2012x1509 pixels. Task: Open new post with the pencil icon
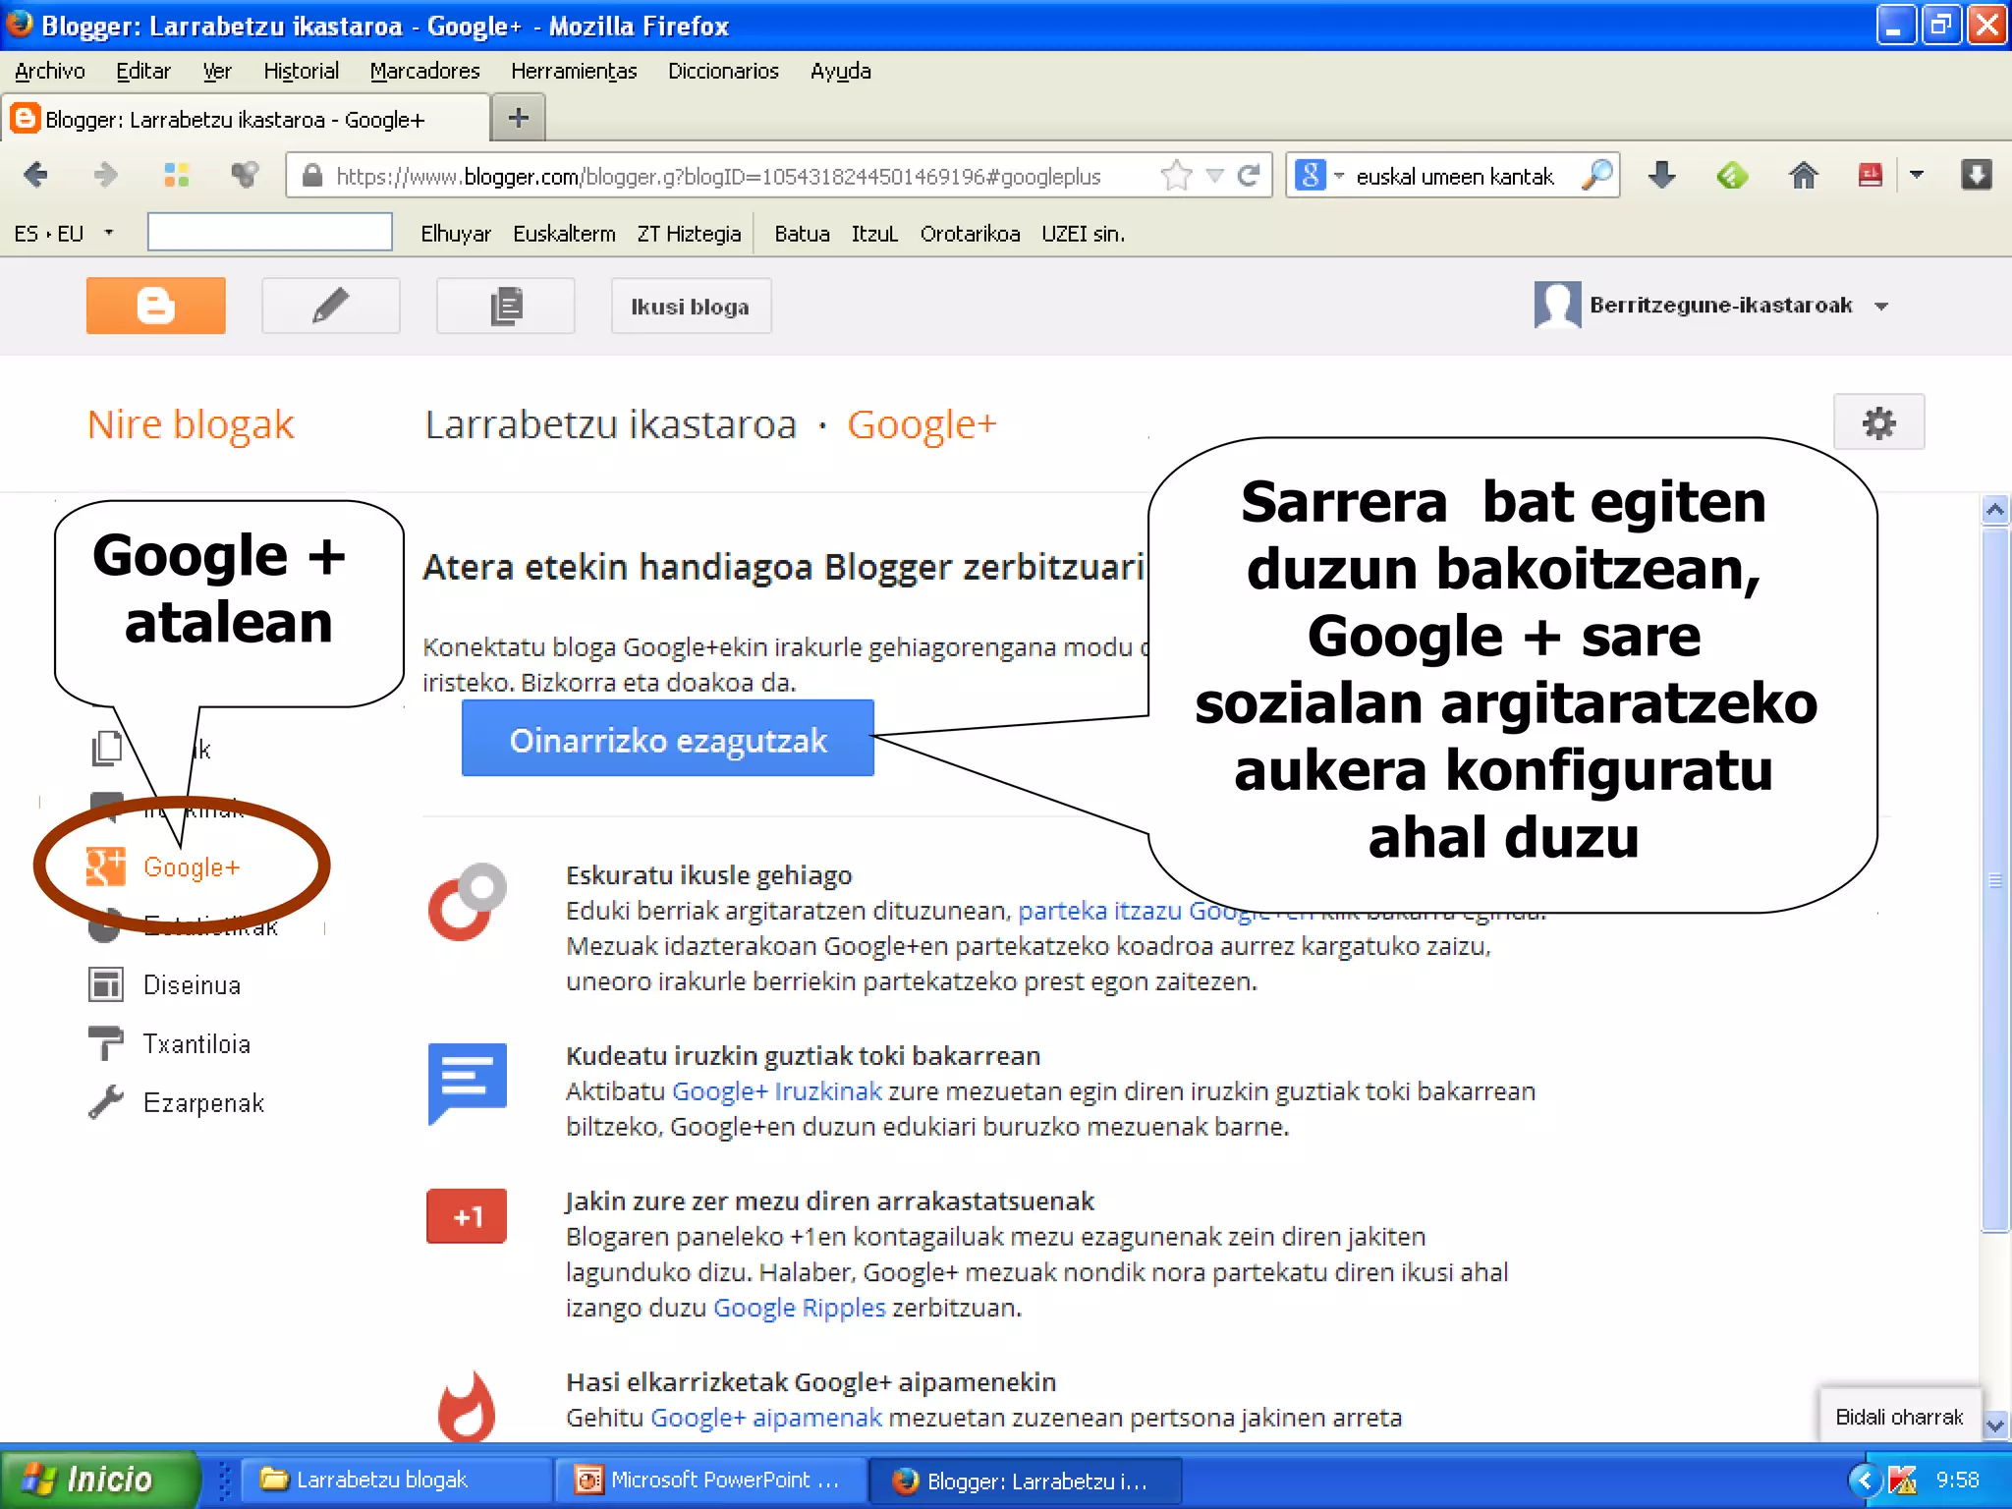(x=330, y=306)
